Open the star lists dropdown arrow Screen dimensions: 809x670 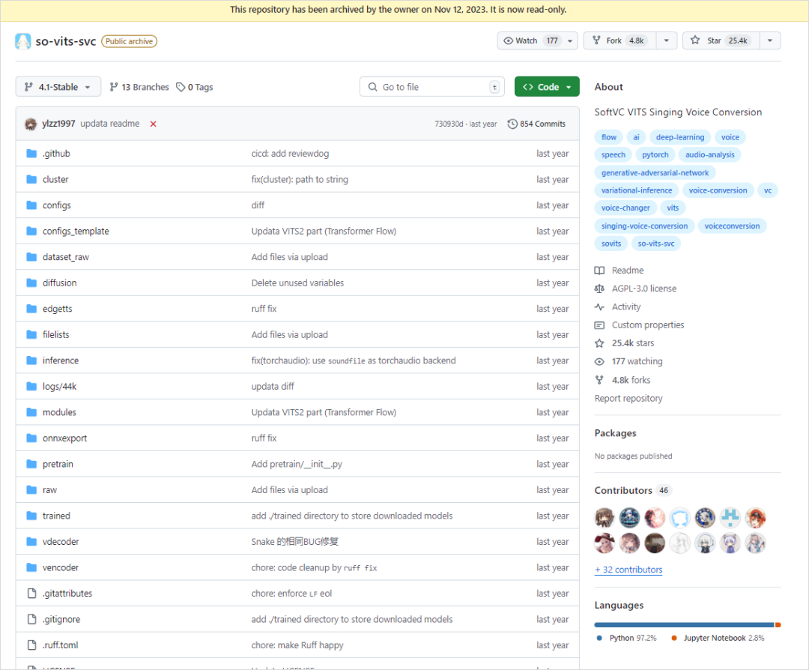click(770, 40)
